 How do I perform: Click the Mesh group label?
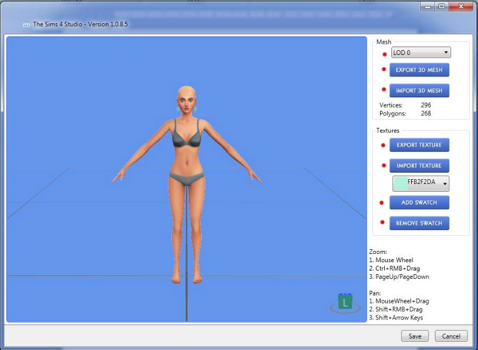384,42
